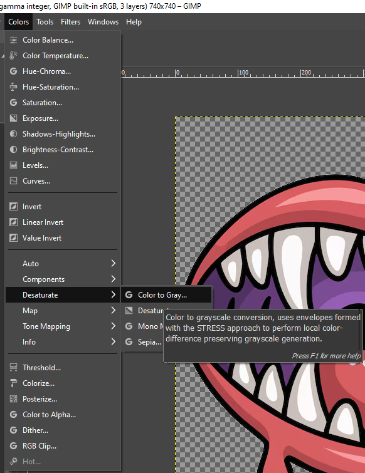Open the Filters menu
This screenshot has height=473, width=365.
tap(70, 22)
